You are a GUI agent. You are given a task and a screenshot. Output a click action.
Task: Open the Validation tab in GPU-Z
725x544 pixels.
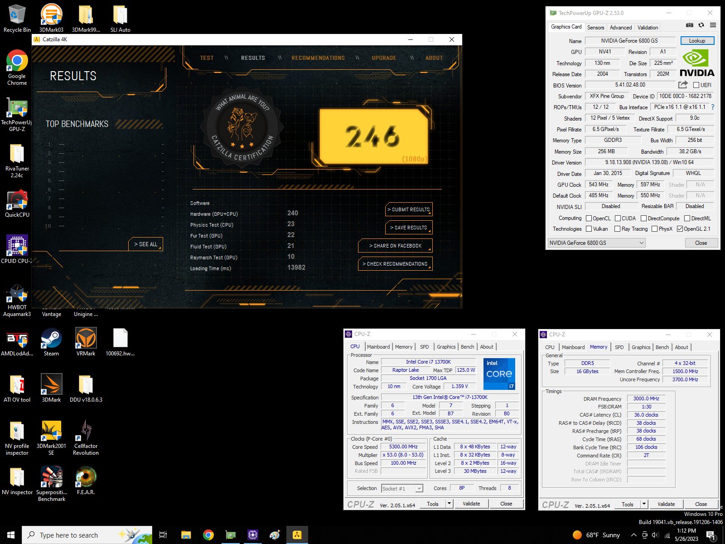pos(648,28)
